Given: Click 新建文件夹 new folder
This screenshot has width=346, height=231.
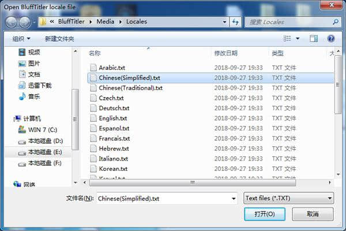Looking at the screenshot, I should click(x=59, y=39).
